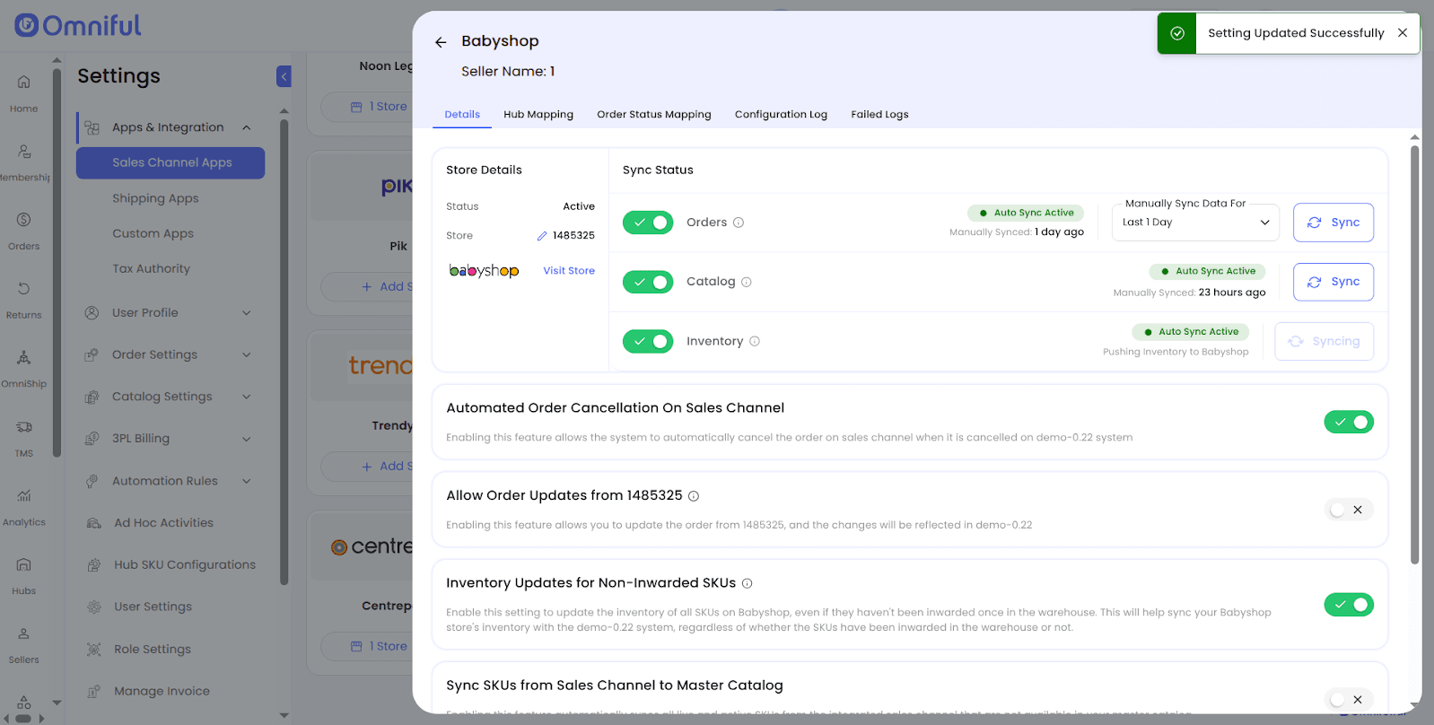Open the Last 1 Day dropdown

pos(1196,223)
